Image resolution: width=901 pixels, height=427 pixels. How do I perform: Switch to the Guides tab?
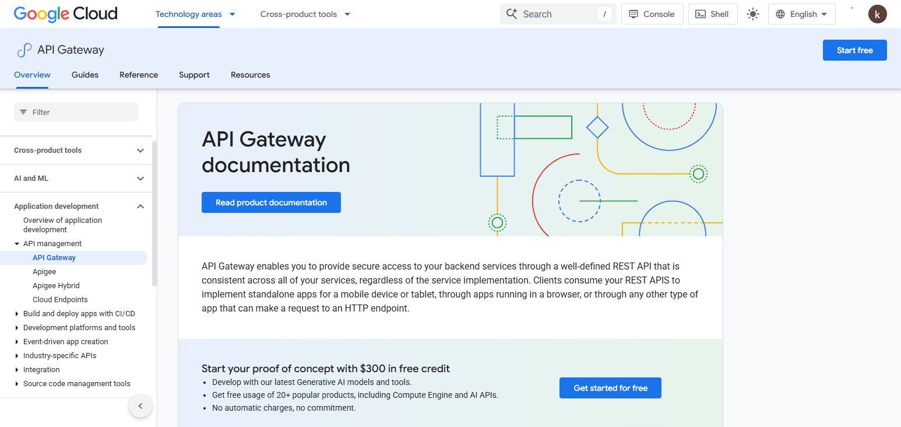click(85, 75)
